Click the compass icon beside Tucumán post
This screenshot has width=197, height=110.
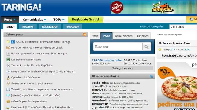(x=8, y=66)
